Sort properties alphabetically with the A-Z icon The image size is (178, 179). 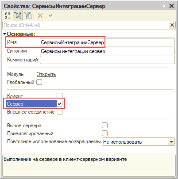coord(8,15)
